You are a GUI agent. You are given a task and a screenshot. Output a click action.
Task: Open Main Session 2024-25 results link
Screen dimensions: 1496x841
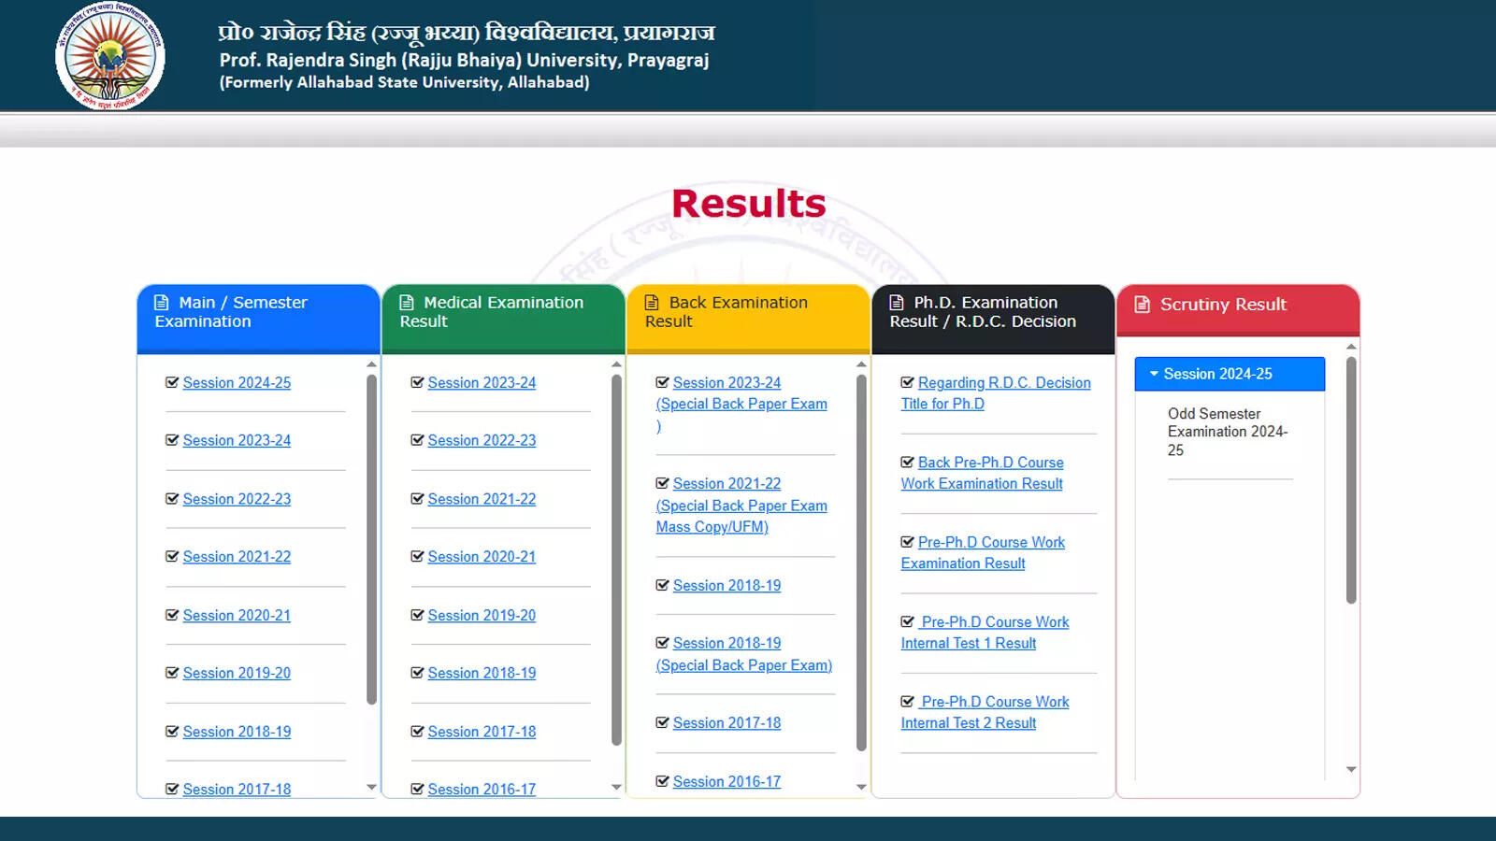click(x=237, y=382)
